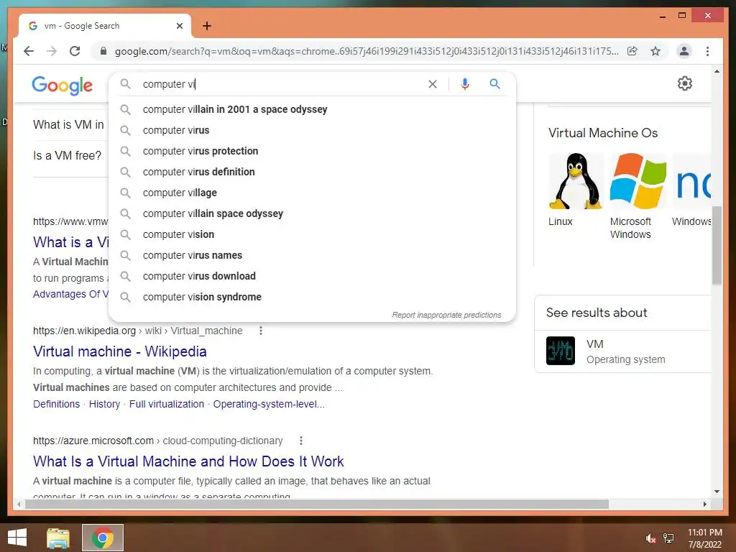Click the 'See results about' heading
The image size is (736, 552).
click(597, 313)
